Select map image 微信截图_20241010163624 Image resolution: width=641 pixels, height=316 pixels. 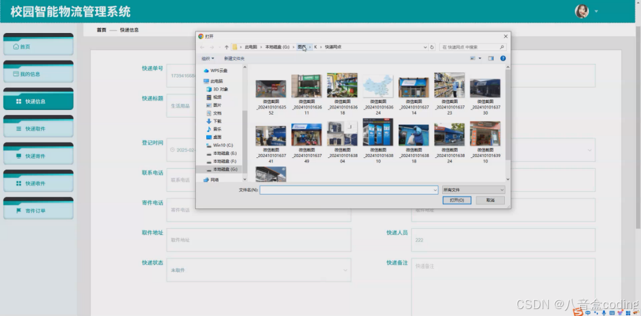point(378,95)
